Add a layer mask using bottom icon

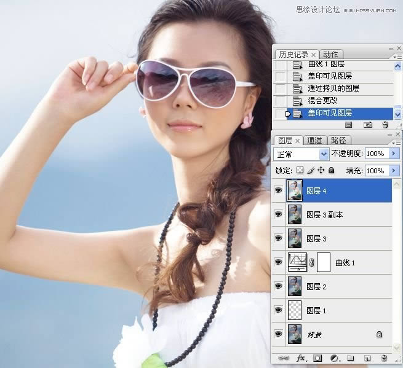pos(317,358)
